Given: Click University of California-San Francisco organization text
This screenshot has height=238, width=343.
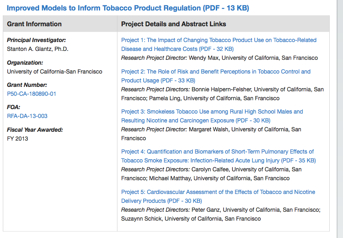Looking at the screenshot, I should click(x=54, y=72).
